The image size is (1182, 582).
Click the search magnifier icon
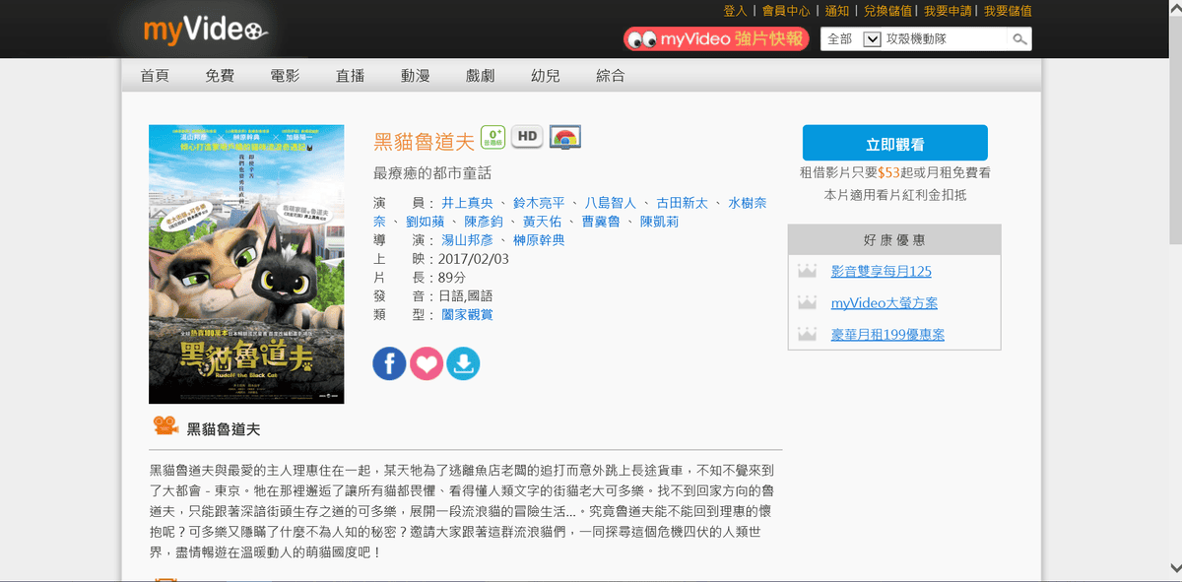tap(1019, 39)
